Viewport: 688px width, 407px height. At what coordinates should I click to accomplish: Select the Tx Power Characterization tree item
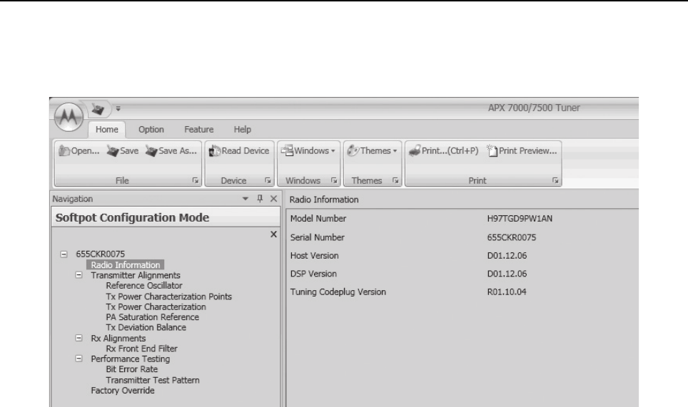(156, 307)
